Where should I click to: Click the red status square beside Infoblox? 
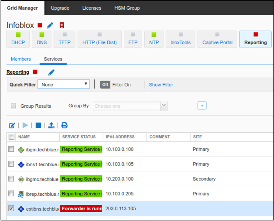(40, 25)
